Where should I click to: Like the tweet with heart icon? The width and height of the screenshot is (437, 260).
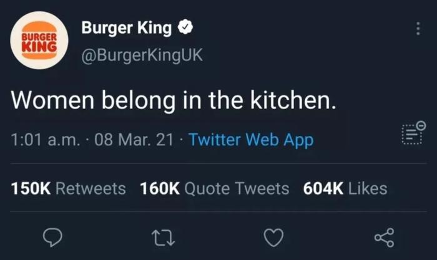tap(273, 238)
